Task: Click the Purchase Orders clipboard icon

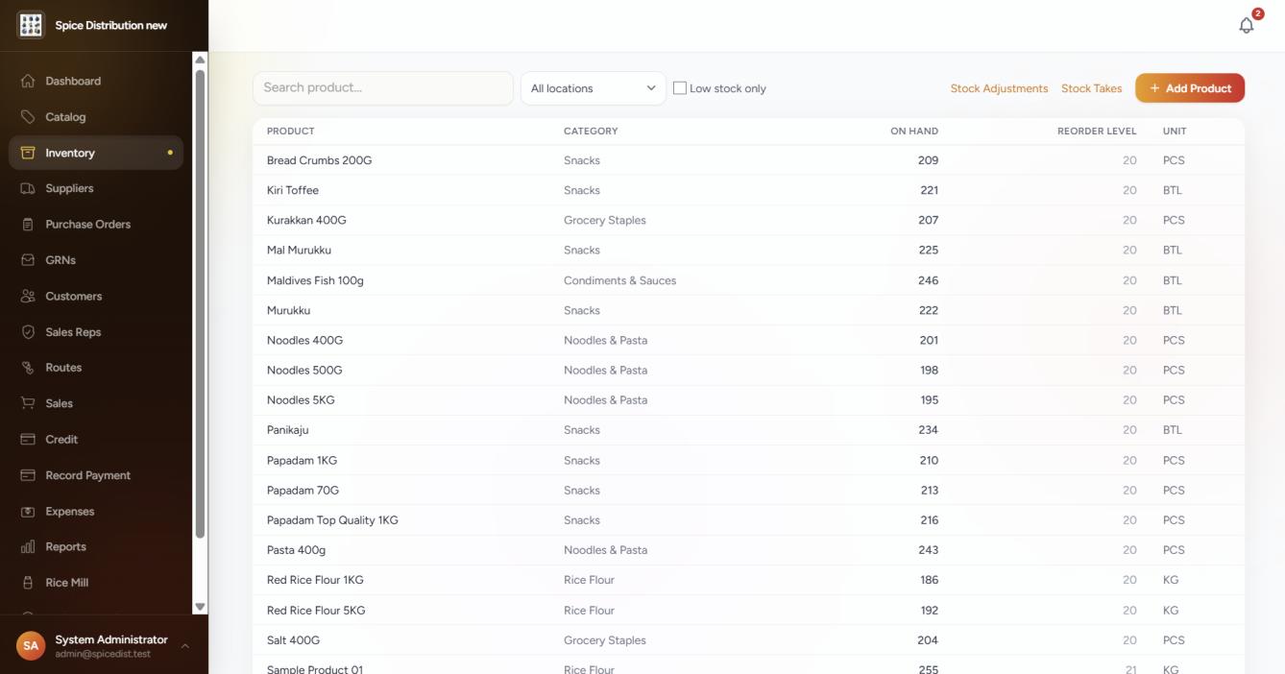Action: coord(28,225)
